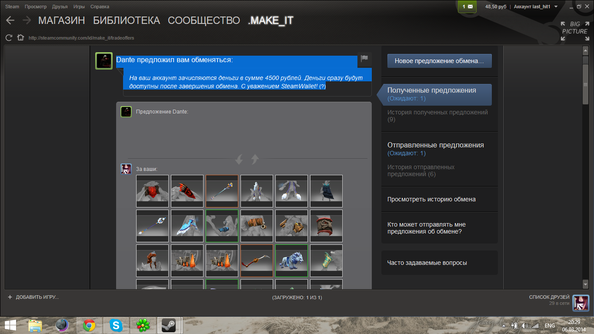This screenshot has width=594, height=334.
Task: Expand account last_hit1 dropdown
Action: tap(536, 7)
